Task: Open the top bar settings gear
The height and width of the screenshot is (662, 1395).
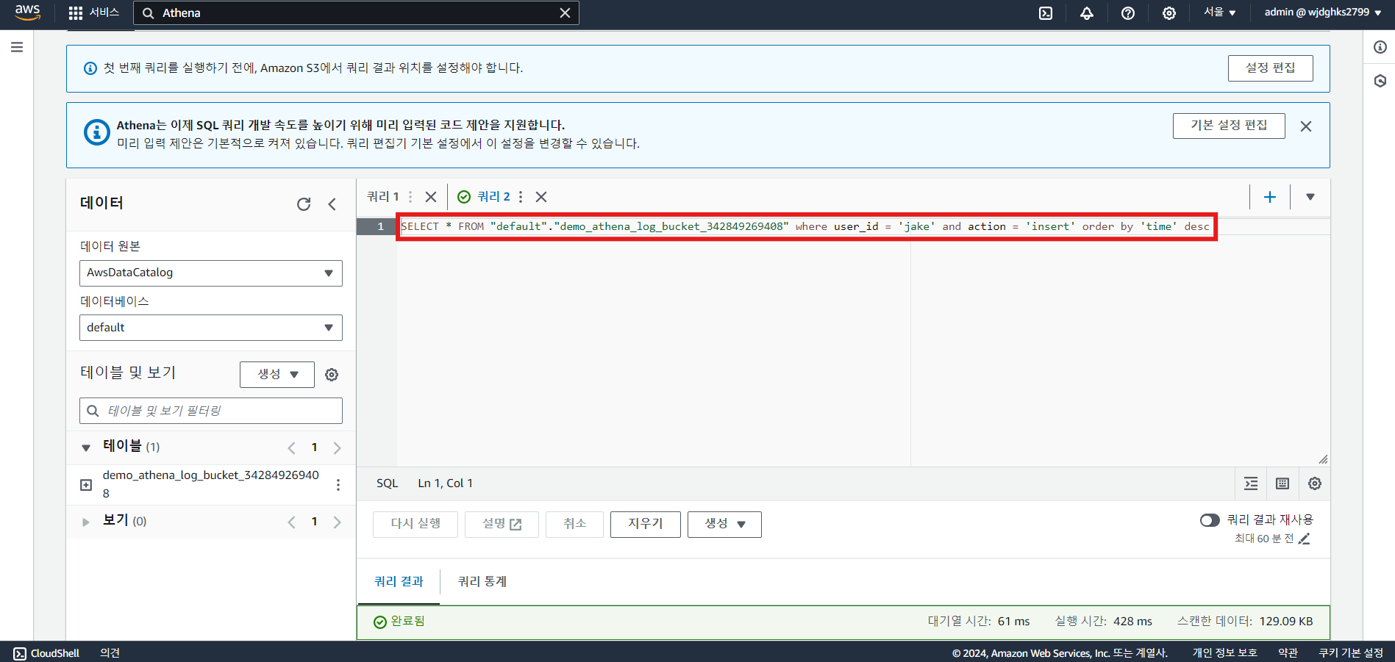Action: pyautogui.click(x=1169, y=13)
